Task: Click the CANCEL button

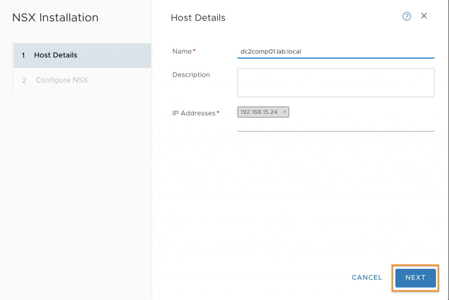Action: [x=367, y=277]
